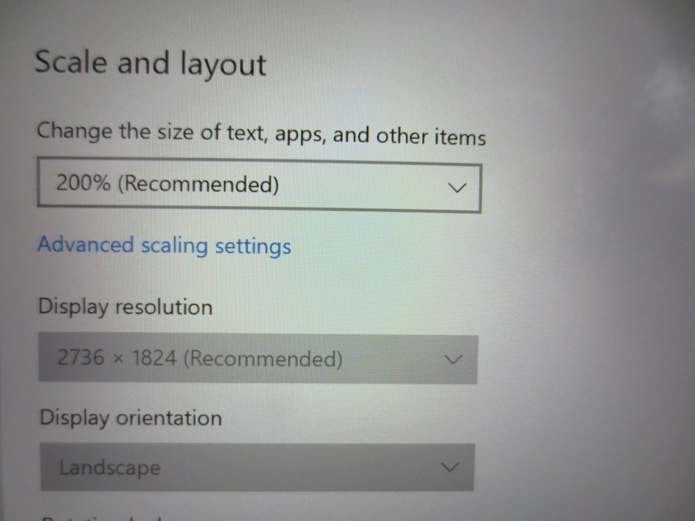
Task: Click the word 'Advanced' in the blue link
Action: pos(86,244)
